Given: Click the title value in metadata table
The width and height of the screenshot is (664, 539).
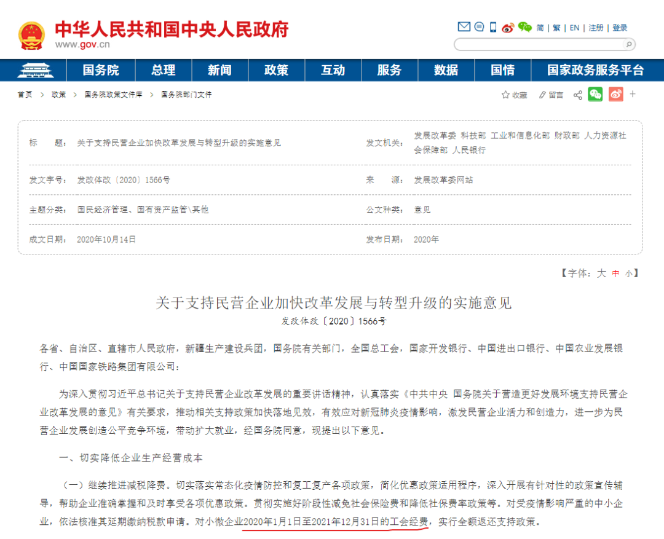Looking at the screenshot, I should coord(179,143).
